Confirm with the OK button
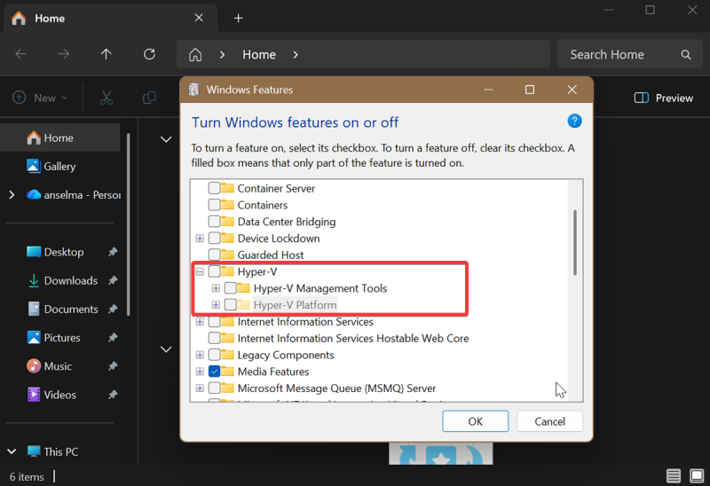The height and width of the screenshot is (486, 710). pyautogui.click(x=475, y=421)
